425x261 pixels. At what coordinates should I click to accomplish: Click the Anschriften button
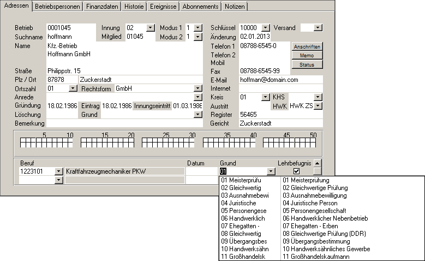click(x=307, y=47)
